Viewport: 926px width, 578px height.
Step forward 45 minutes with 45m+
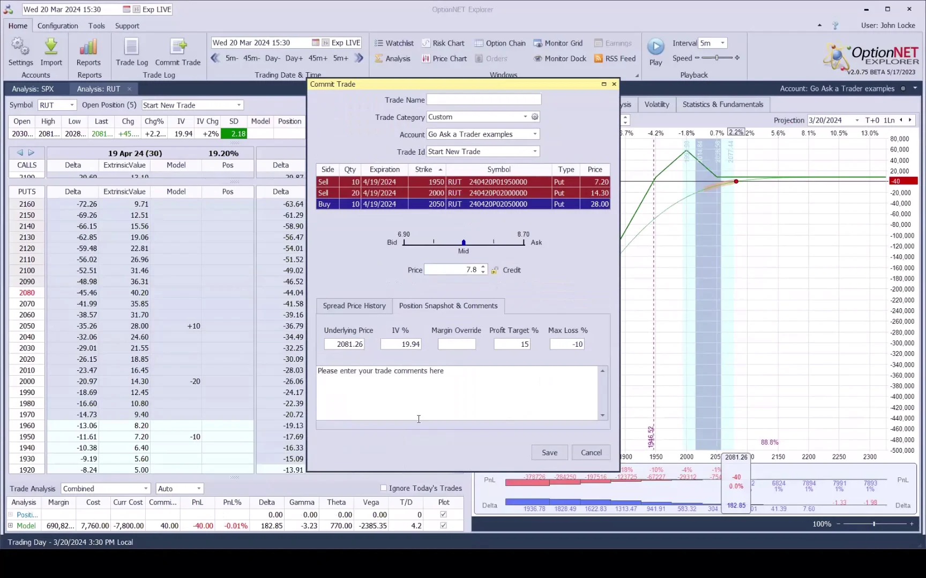[318, 58]
